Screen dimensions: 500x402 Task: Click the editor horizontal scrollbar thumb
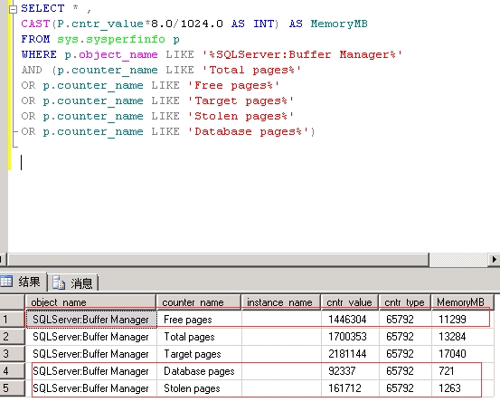(x=218, y=260)
